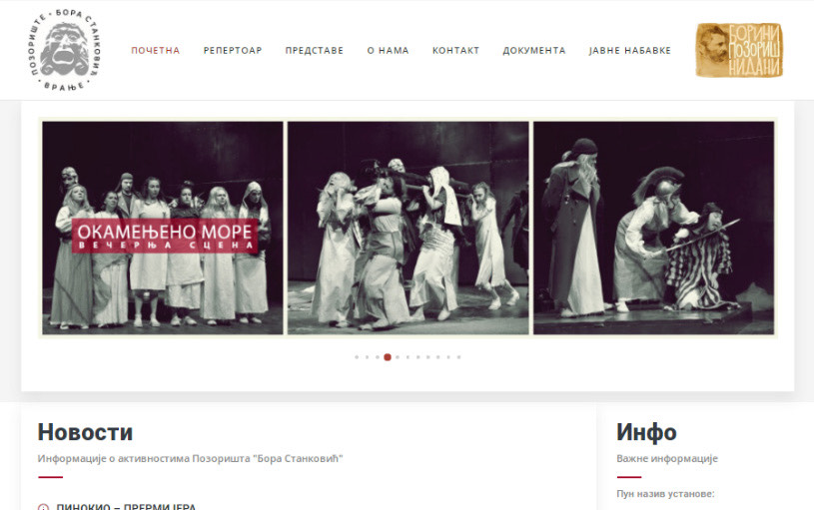Click the Важне информације subtitle
This screenshot has width=814, height=510.
click(667, 459)
